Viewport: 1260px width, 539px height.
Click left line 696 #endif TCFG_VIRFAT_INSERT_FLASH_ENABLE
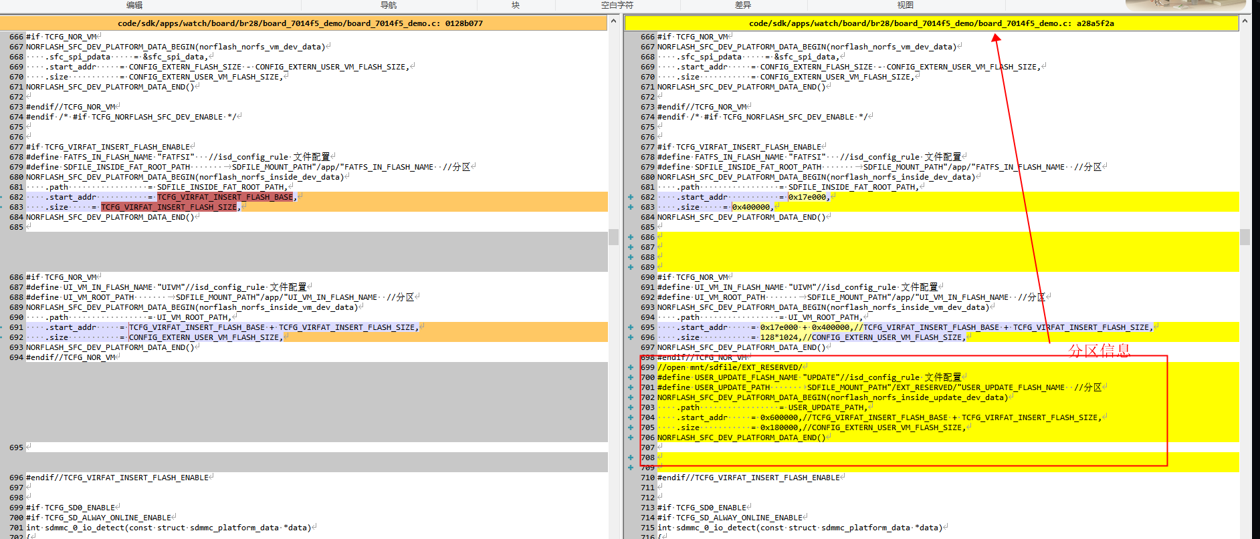click(118, 478)
